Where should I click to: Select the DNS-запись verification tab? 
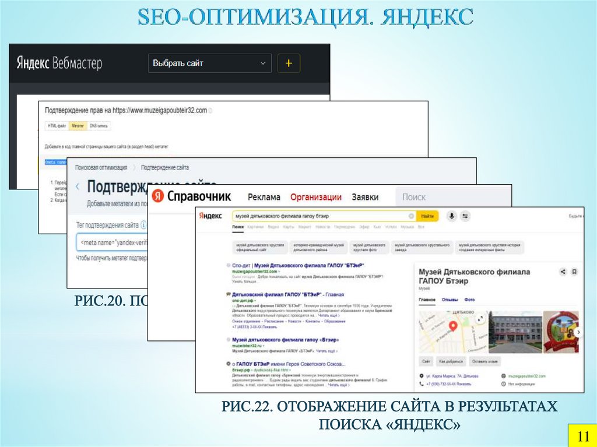[x=99, y=126]
